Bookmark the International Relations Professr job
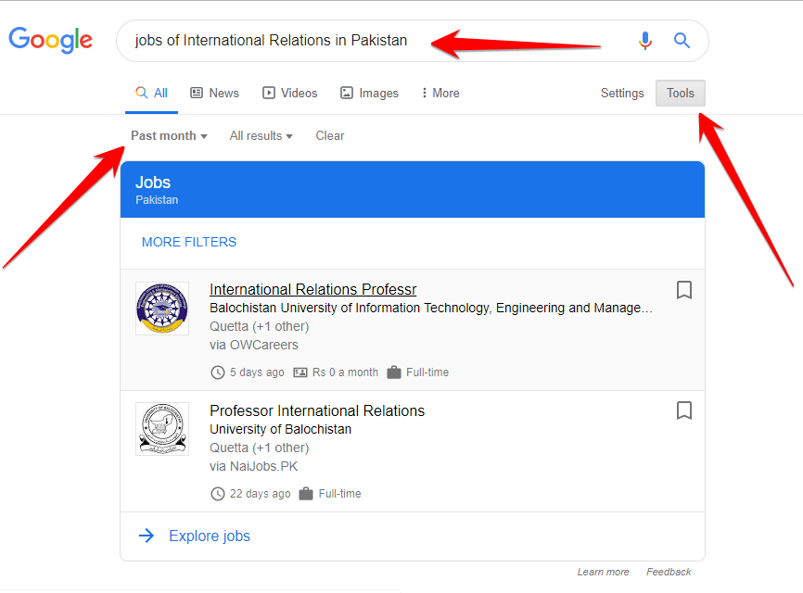 click(684, 290)
